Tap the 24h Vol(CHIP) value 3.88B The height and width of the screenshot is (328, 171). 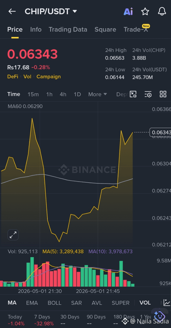click(139, 58)
